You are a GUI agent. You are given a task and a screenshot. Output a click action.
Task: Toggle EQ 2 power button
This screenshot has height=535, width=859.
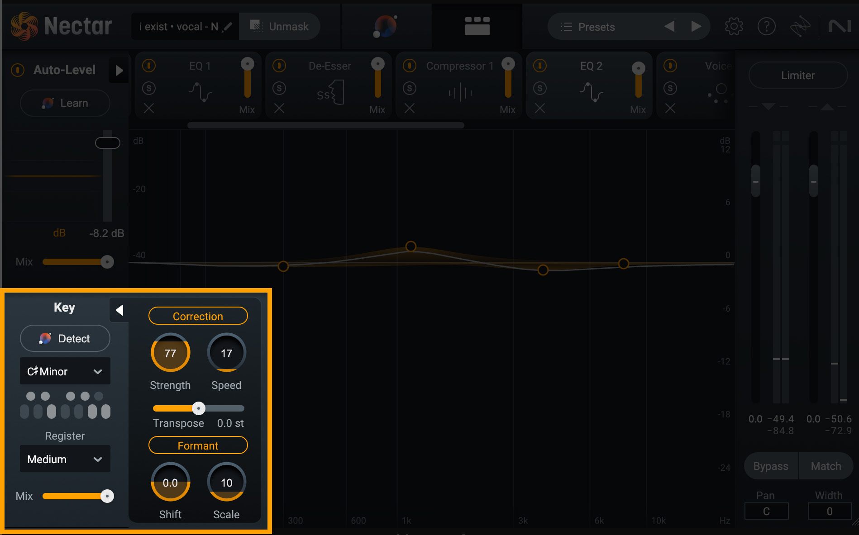(x=540, y=66)
